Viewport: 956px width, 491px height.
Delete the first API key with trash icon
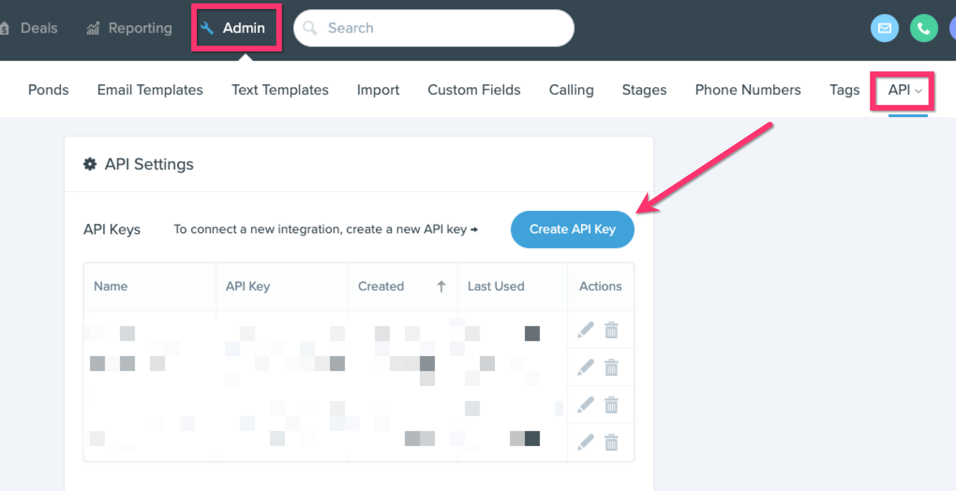611,330
